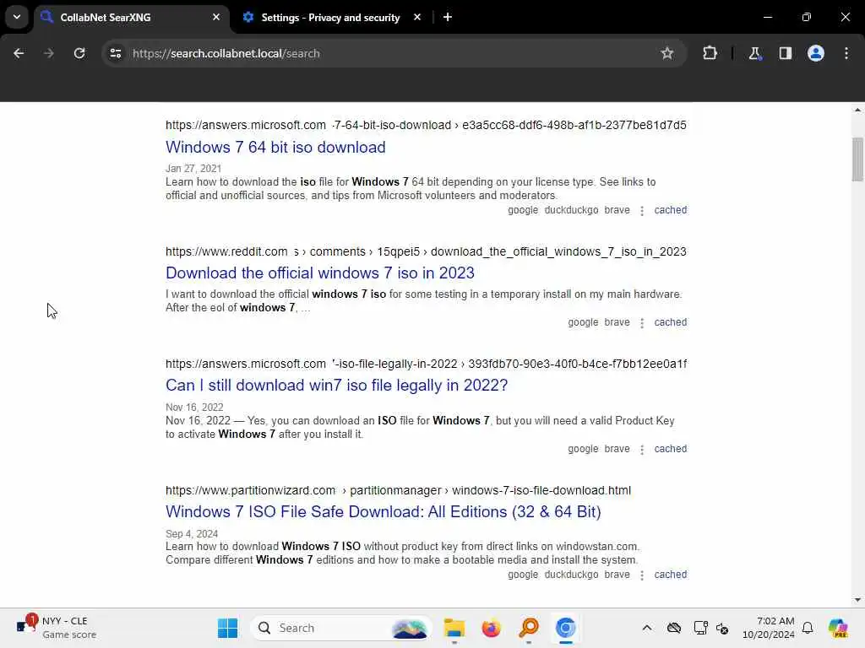Bookmark this page with the star icon
The width and height of the screenshot is (865, 648).
coord(667,53)
